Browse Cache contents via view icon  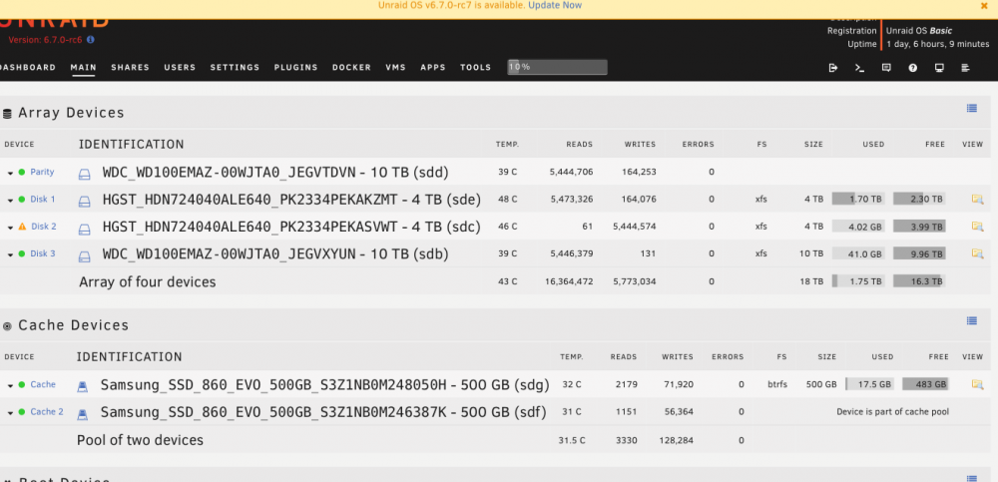(x=977, y=384)
